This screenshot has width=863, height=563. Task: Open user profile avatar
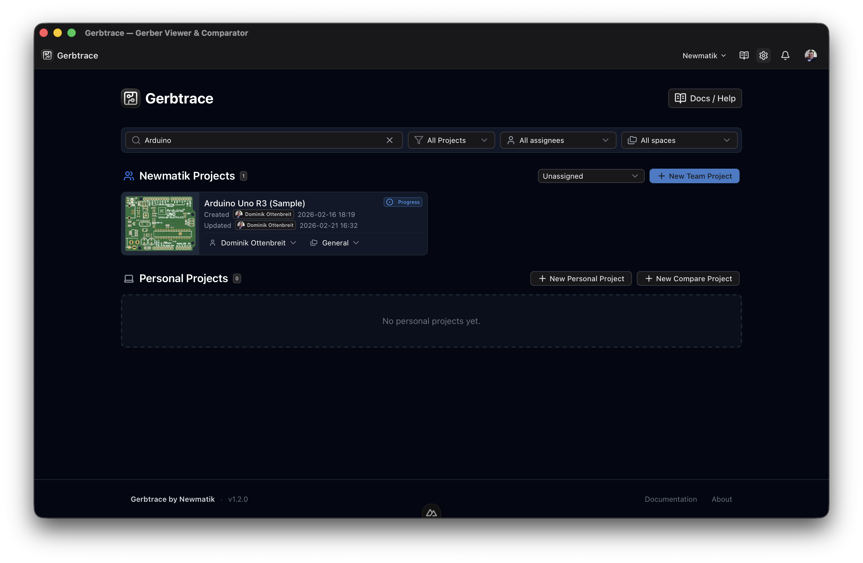[811, 56]
